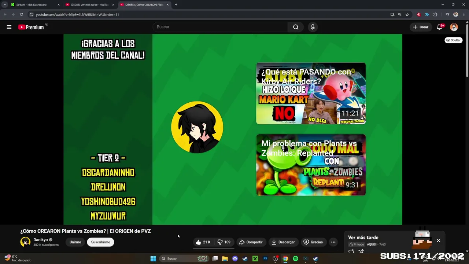Open Photoshop from the taskbar
Image resolution: width=469 pixels, height=264 pixels.
click(265, 258)
